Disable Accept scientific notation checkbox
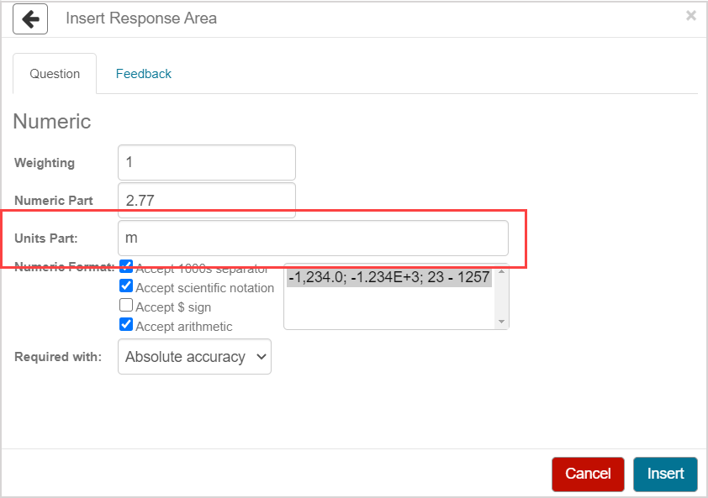Image resolution: width=708 pixels, height=498 pixels. coord(126,286)
